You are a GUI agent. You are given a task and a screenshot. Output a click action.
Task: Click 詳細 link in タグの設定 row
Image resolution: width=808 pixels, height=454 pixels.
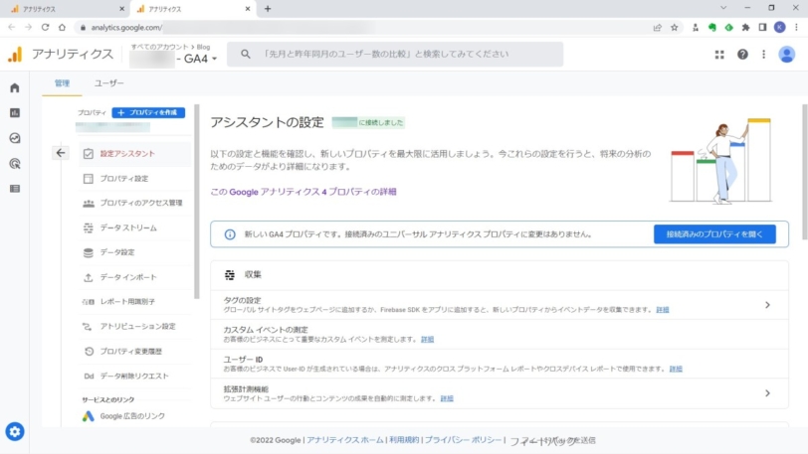click(663, 309)
